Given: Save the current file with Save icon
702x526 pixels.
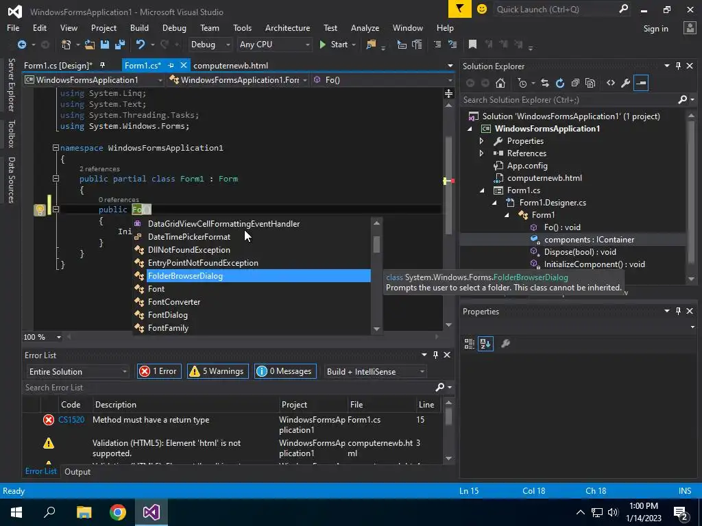Looking at the screenshot, I should pyautogui.click(x=105, y=45).
